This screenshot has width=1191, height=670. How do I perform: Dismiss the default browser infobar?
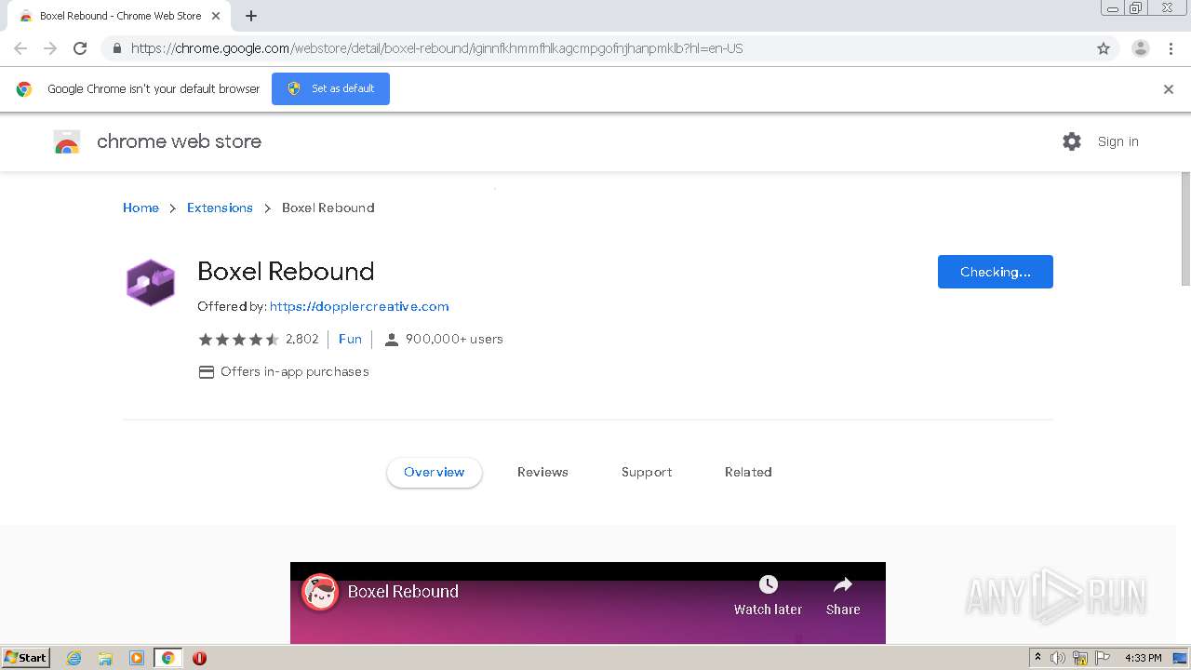(1169, 89)
